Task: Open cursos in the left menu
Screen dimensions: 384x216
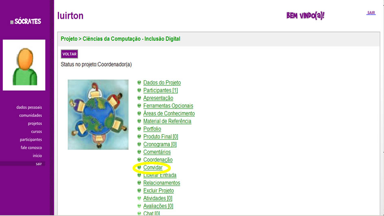Action: click(36, 132)
